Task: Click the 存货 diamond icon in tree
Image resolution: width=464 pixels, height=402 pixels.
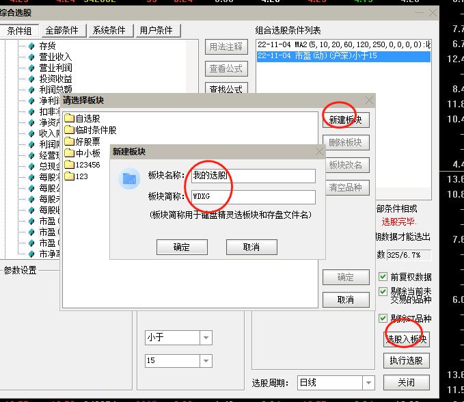Action: pos(31,46)
